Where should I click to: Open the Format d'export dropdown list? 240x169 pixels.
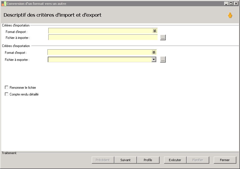[x=154, y=52]
